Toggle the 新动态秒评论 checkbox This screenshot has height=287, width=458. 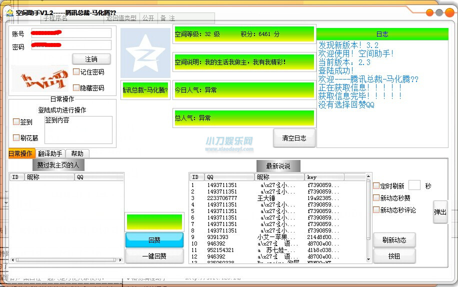click(376, 209)
